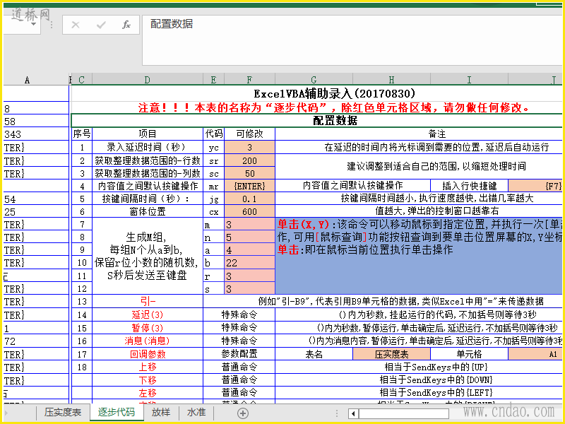Click the red 回调参数 cell
565x424 pixels.
[x=148, y=355]
